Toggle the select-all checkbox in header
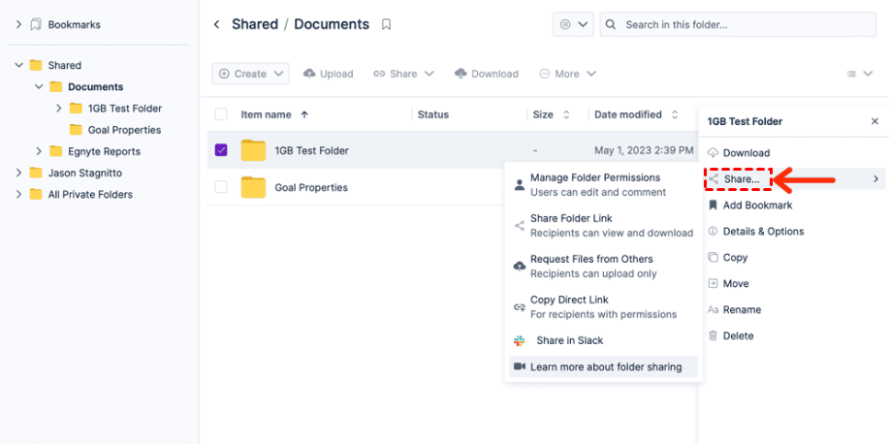The image size is (889, 444). pyautogui.click(x=221, y=114)
